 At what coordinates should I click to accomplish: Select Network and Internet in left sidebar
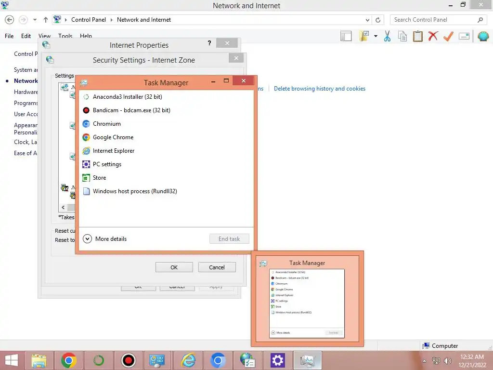click(26, 81)
